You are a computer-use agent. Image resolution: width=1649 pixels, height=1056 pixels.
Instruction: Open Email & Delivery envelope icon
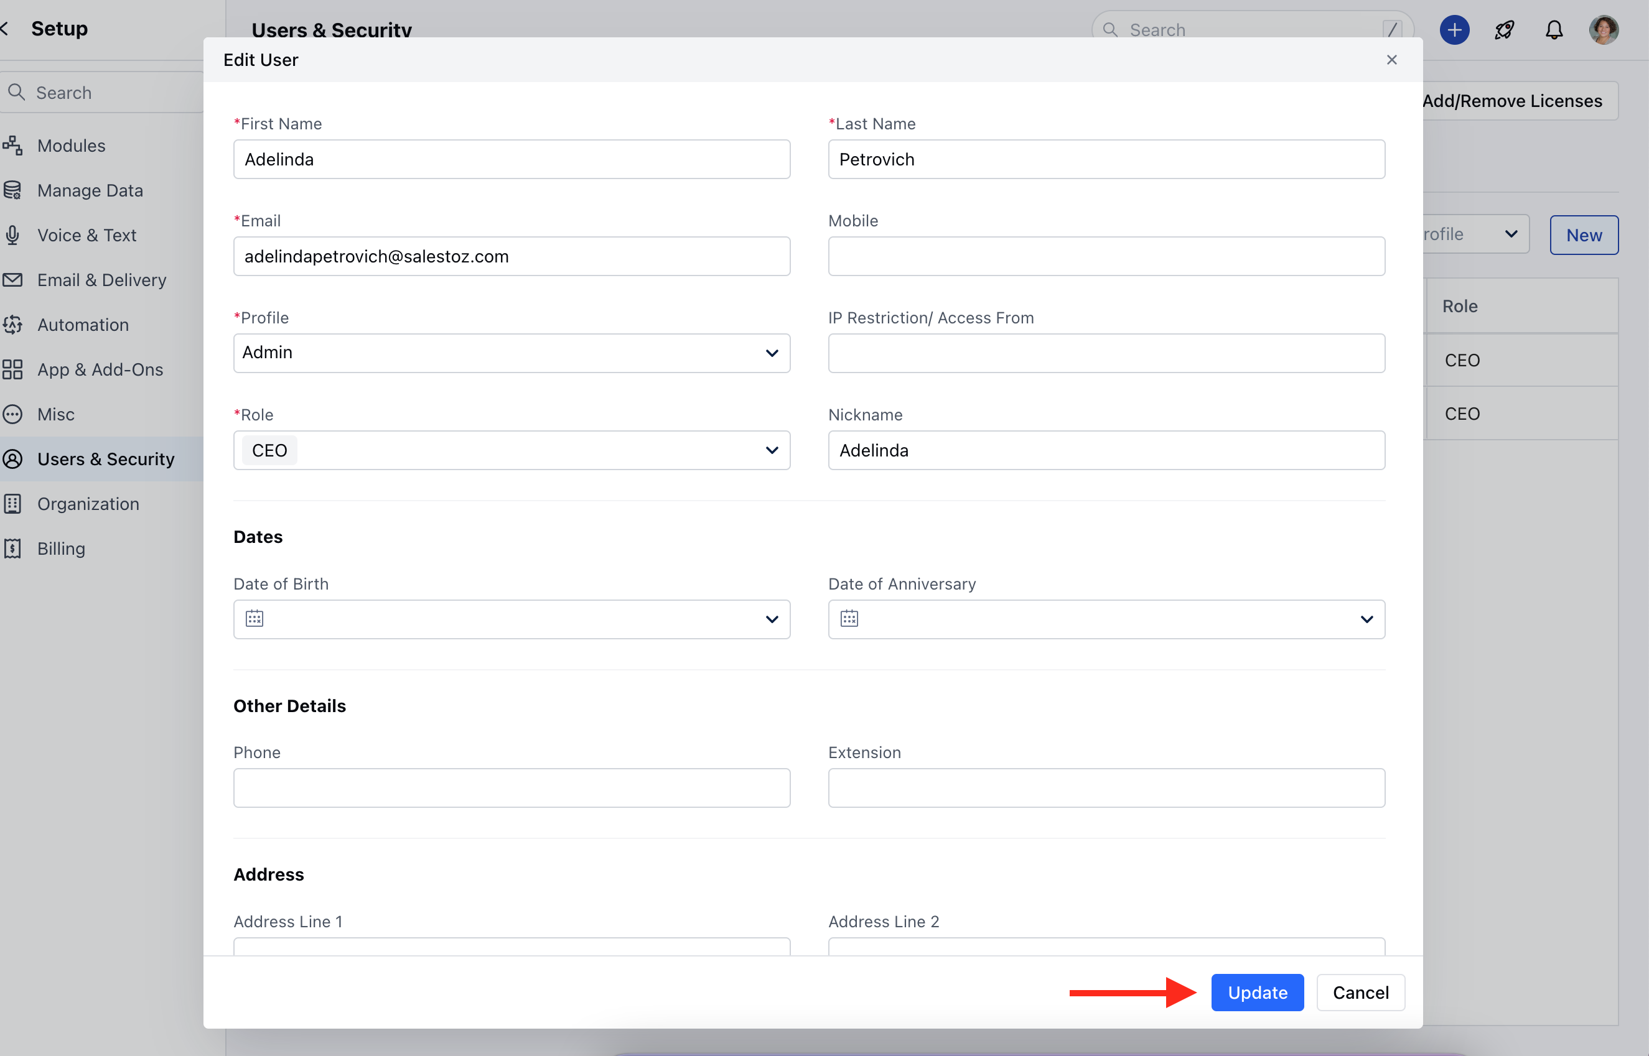(14, 280)
